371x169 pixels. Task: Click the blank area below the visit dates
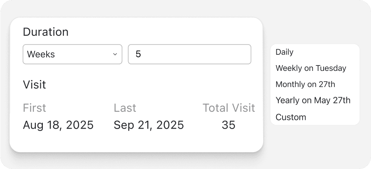point(136,141)
